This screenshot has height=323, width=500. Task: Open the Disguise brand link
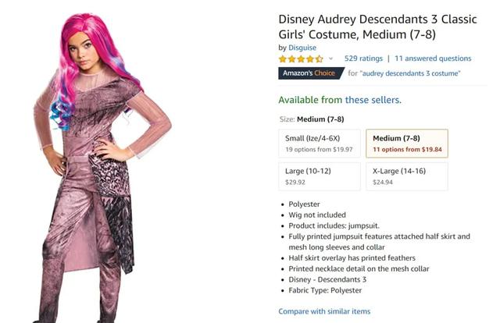coord(302,48)
